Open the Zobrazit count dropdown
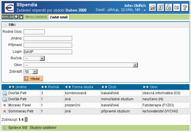This screenshot has width=191, height=132. [x=35, y=72]
